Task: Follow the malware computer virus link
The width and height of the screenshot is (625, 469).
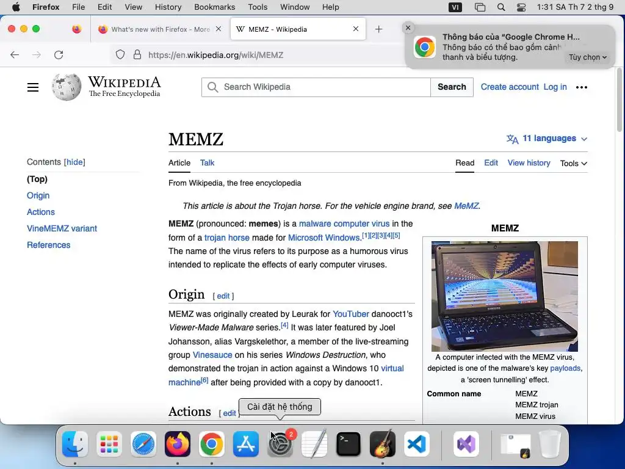Action: (344, 224)
